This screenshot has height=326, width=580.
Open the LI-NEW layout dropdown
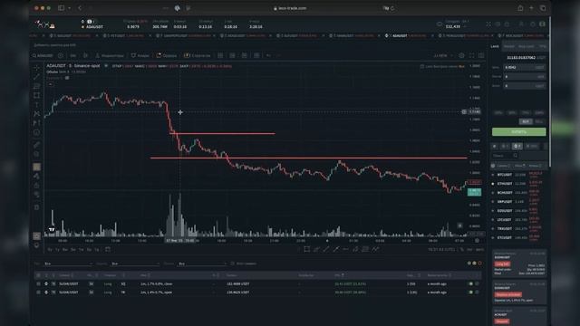tap(443, 55)
